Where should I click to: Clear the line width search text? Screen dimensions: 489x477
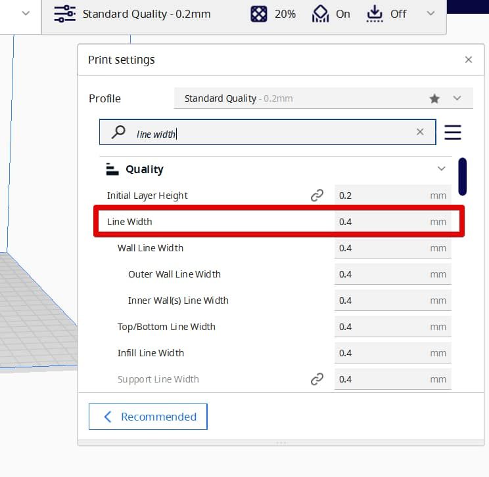click(x=420, y=132)
